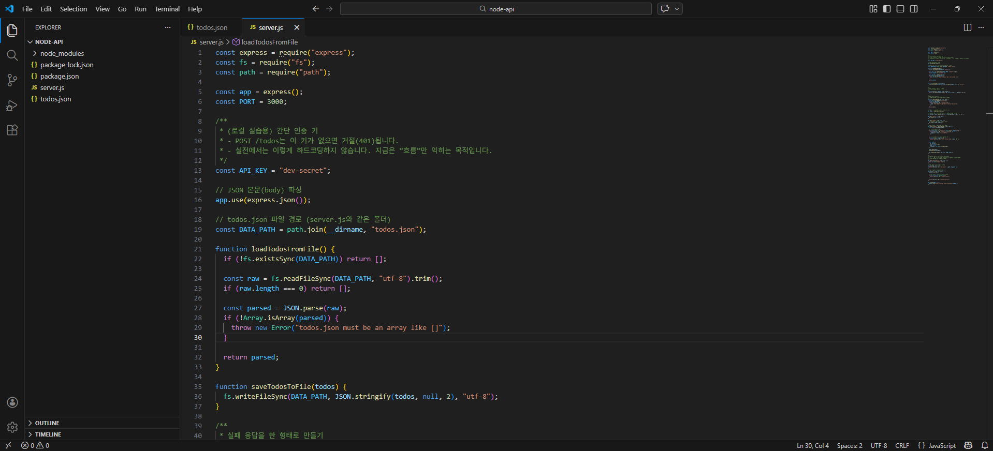Click Ln 30, Col 4 in status bar
Screen dimensions: 993x451
coord(813,445)
